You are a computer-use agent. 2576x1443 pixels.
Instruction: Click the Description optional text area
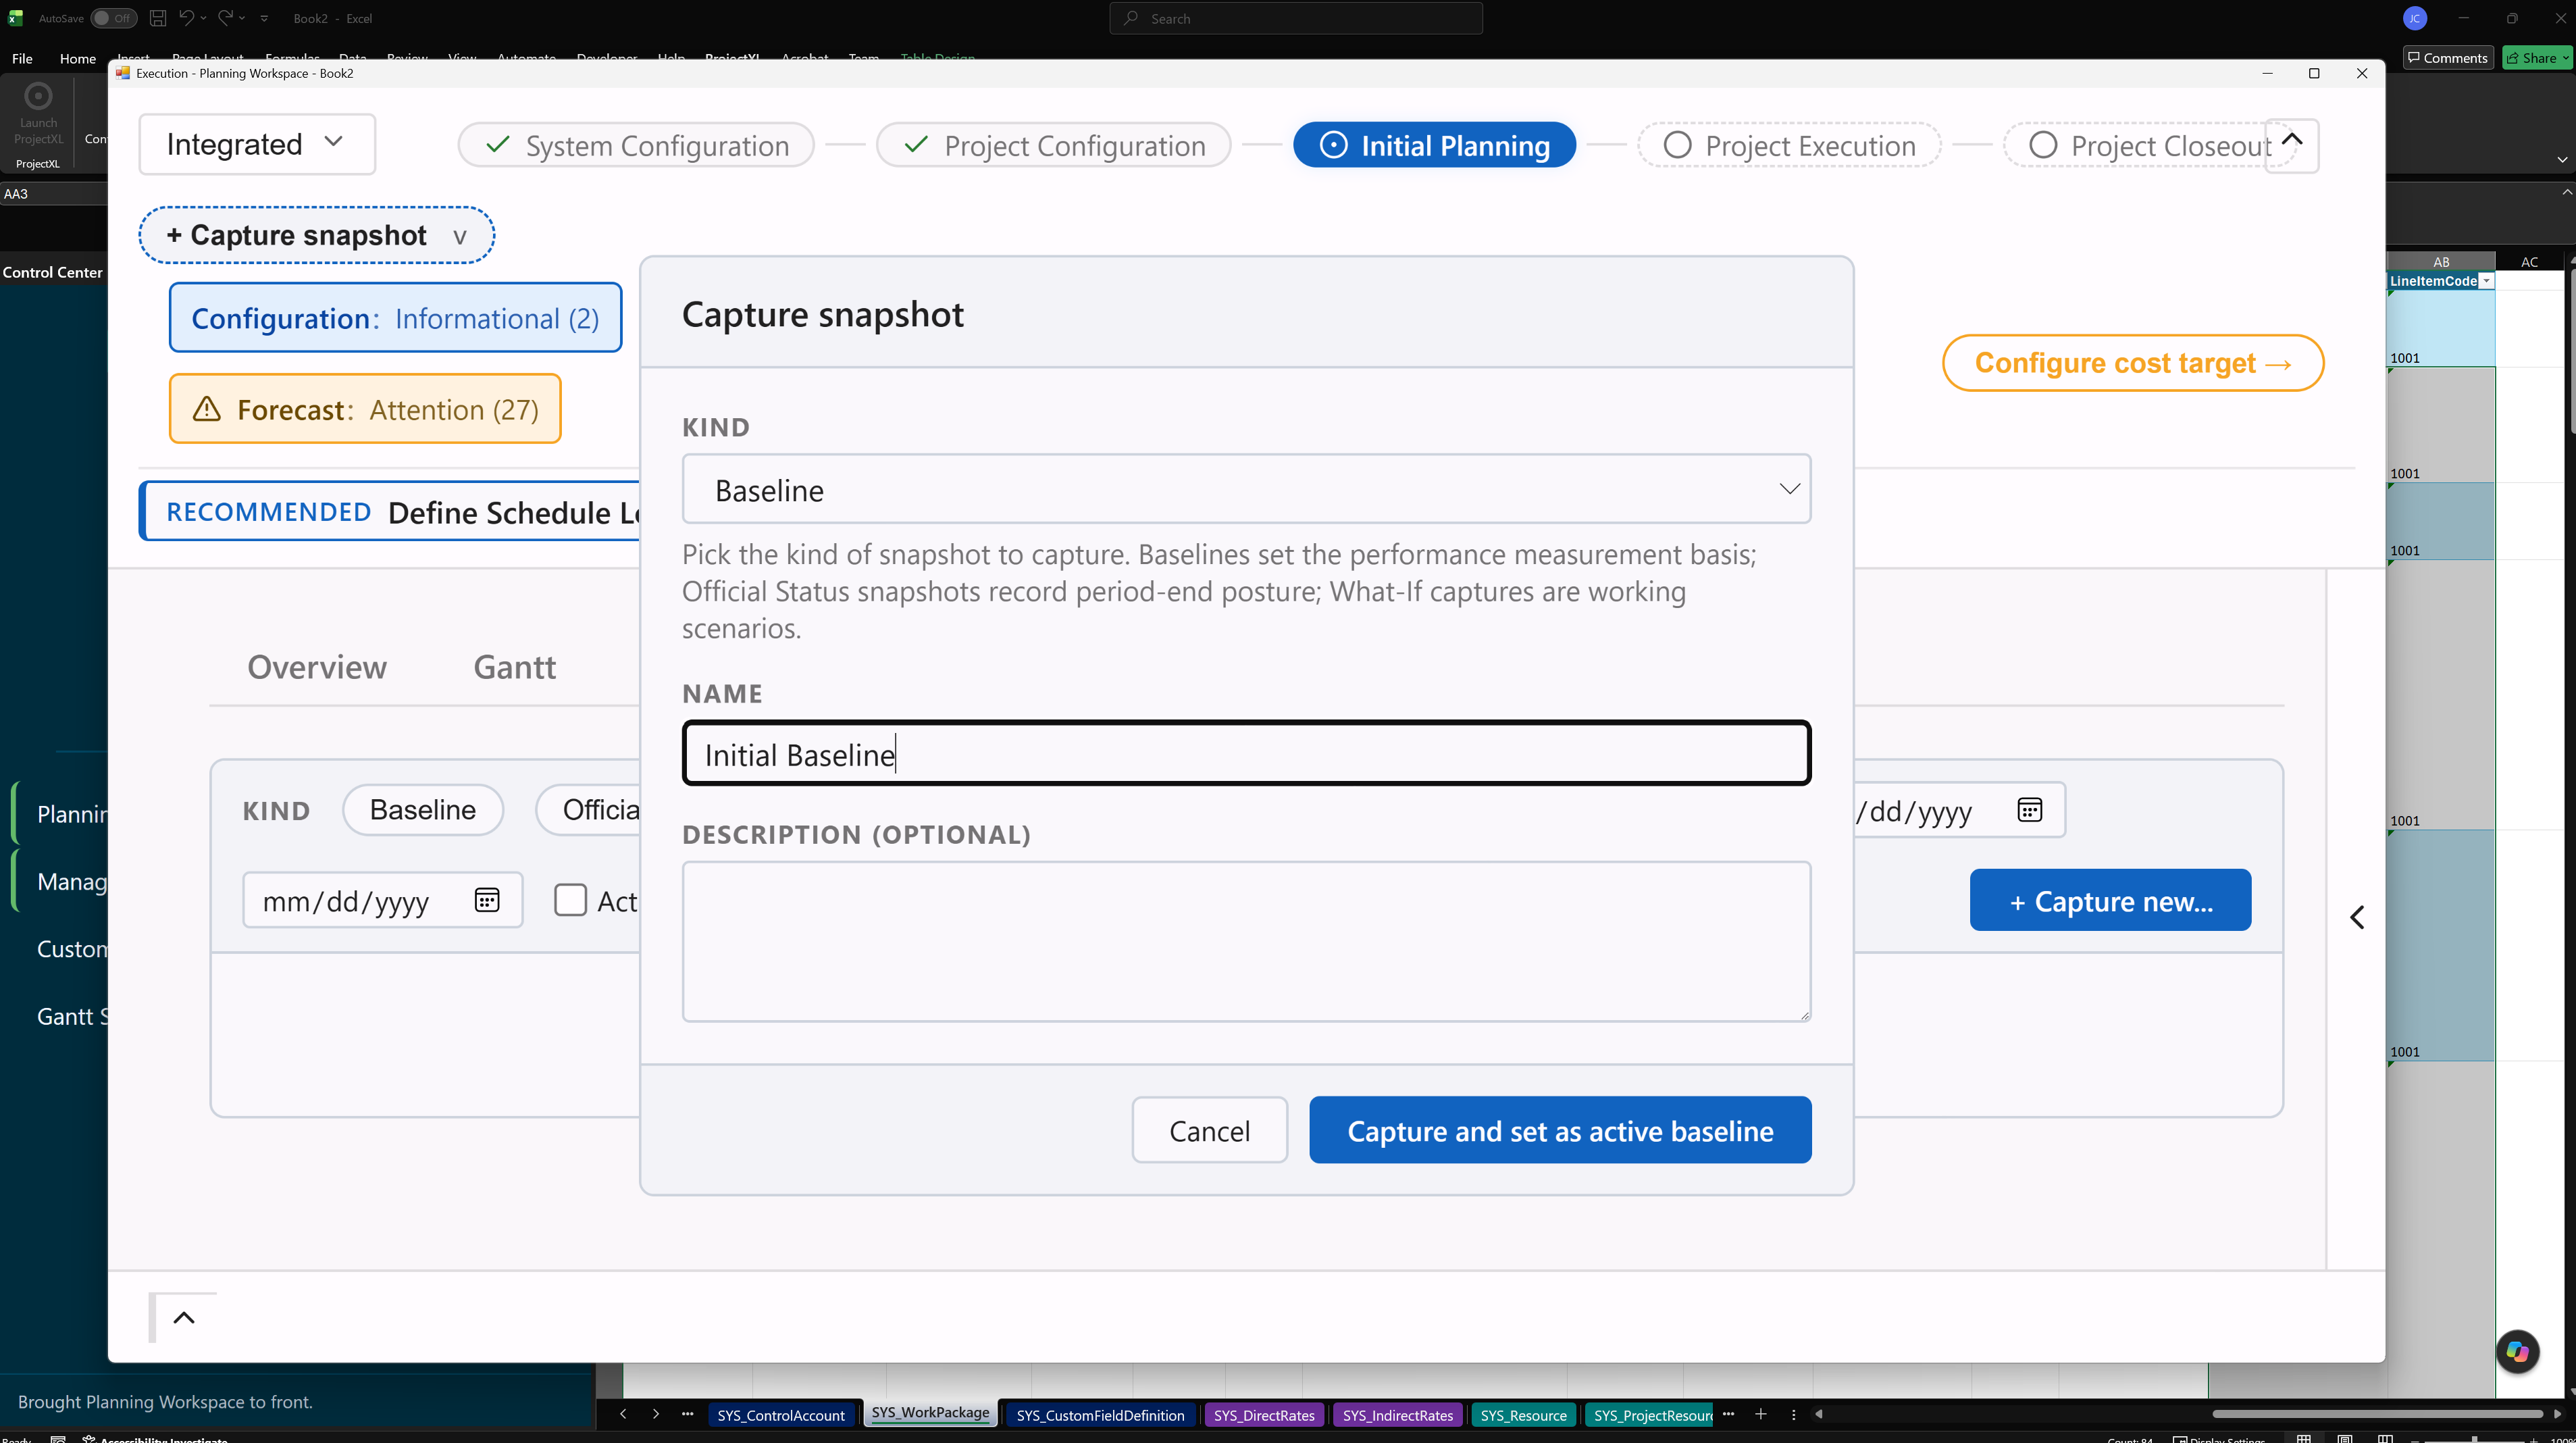tap(1246, 941)
